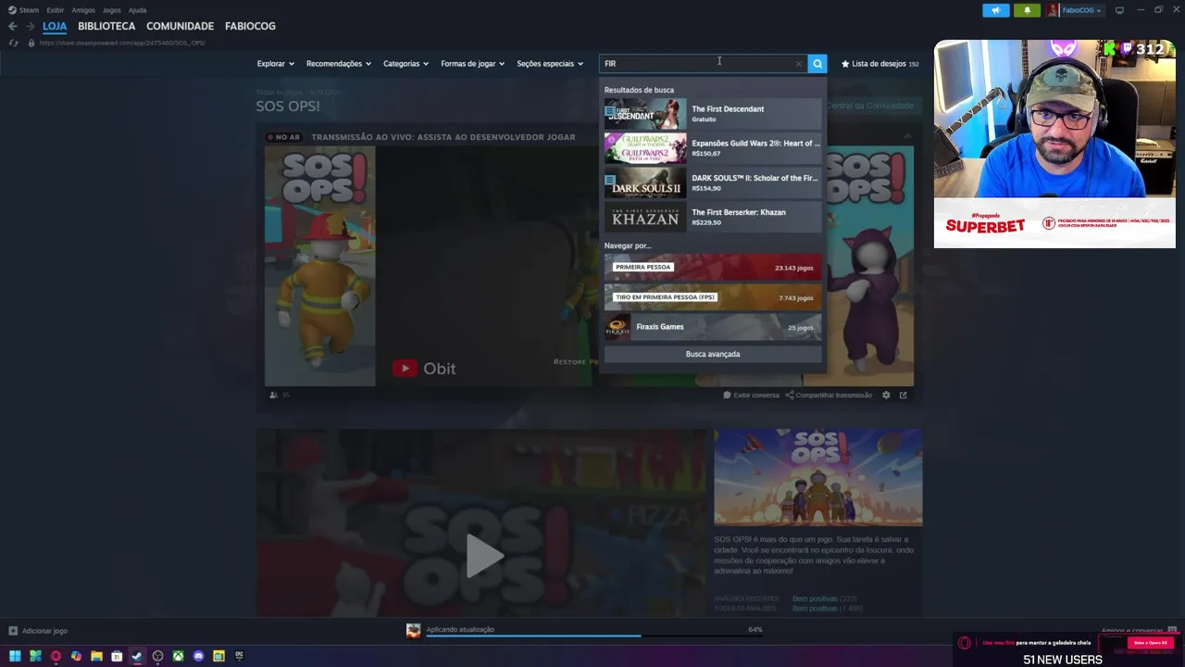Image resolution: width=1185 pixels, height=667 pixels.
Task: Click the FabioCOG profile avatar
Action: coord(1052,10)
